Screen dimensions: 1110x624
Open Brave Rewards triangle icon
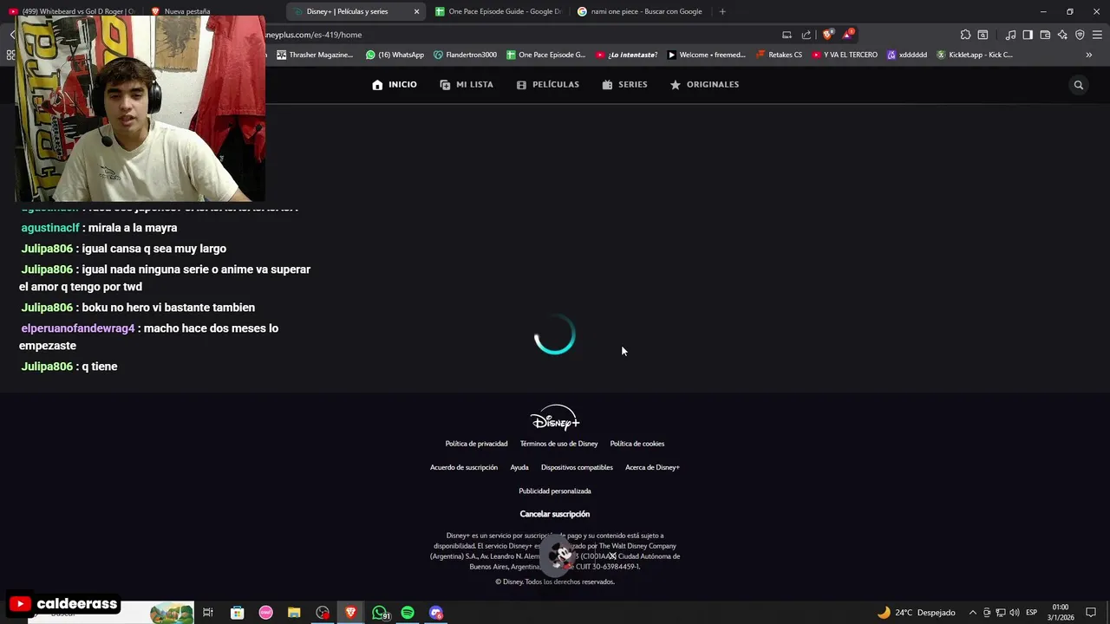pos(849,35)
